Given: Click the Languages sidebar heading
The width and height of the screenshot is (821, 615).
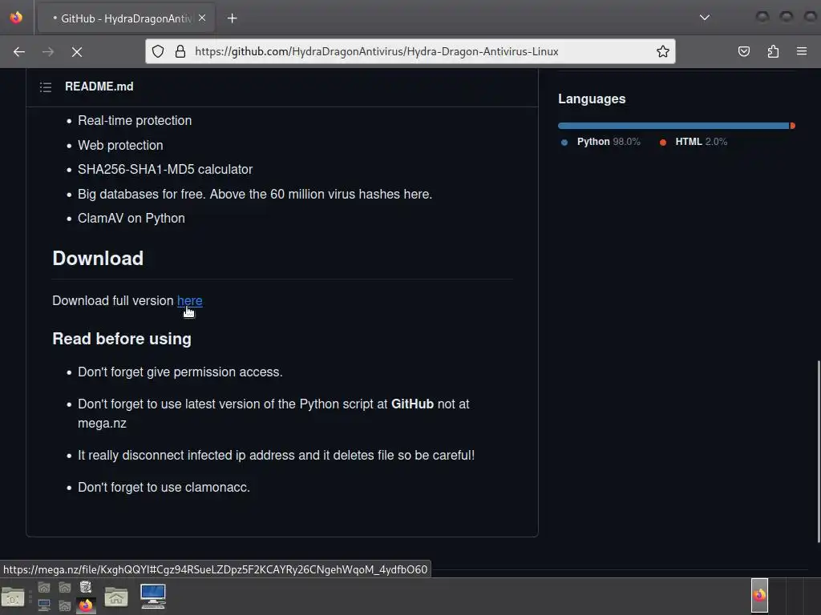Looking at the screenshot, I should (592, 98).
